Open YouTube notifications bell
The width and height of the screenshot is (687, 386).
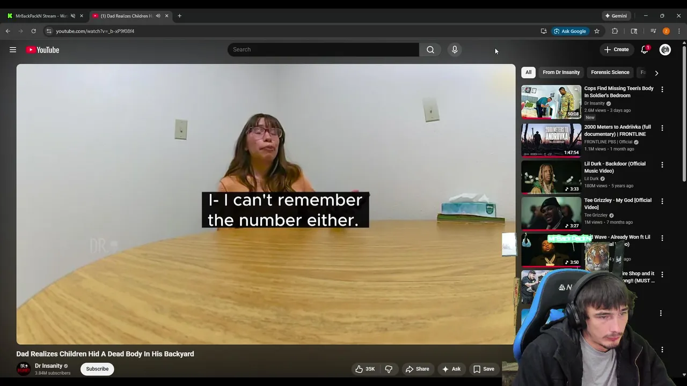[645, 49]
